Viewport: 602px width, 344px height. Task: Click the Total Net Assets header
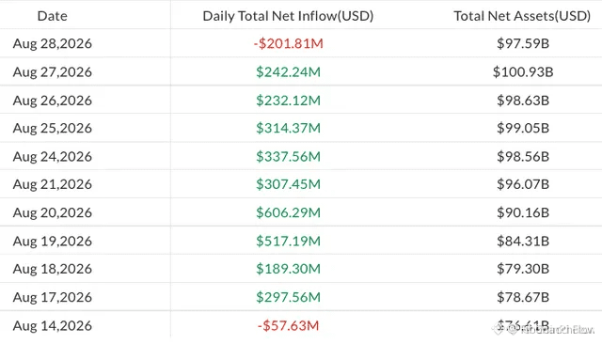(522, 16)
